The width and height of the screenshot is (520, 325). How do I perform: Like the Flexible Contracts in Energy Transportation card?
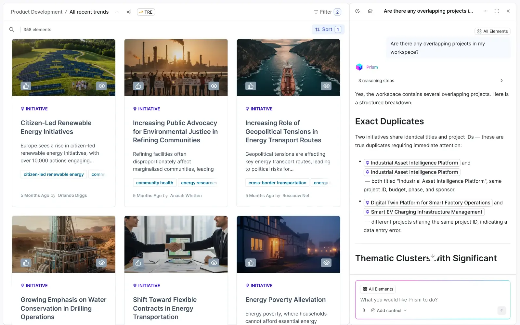pyautogui.click(x=138, y=263)
